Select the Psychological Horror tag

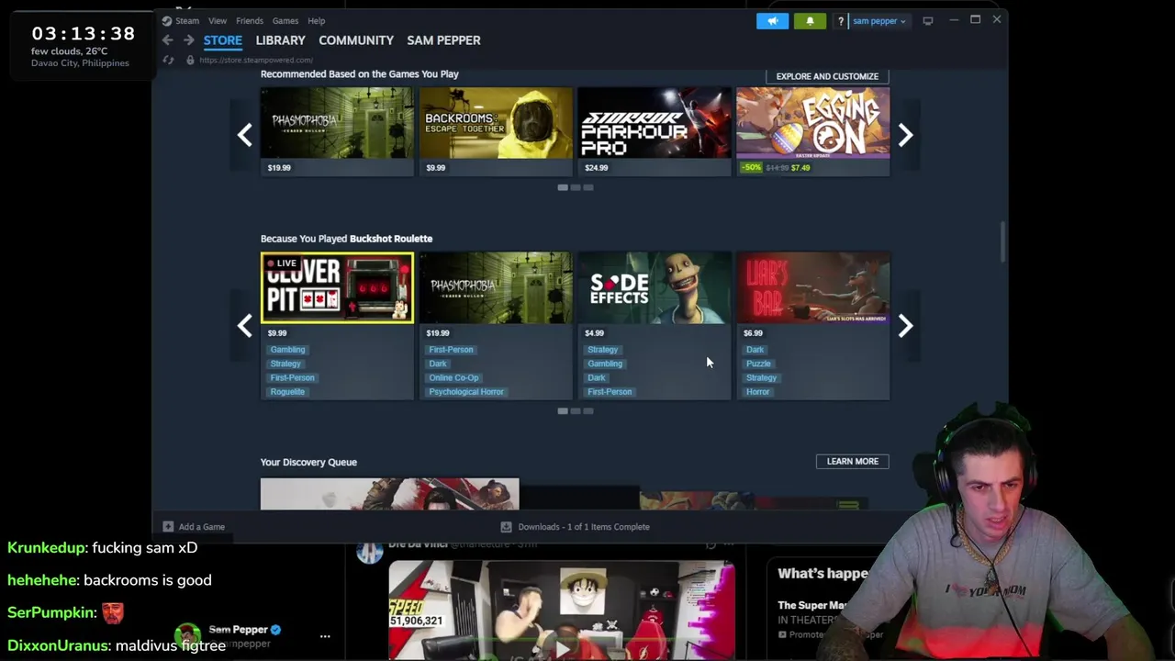[x=466, y=392]
